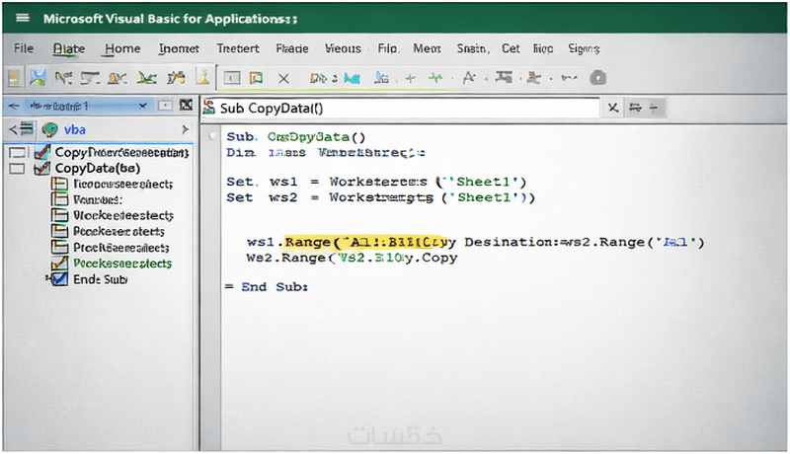Click the gray window-frame toolbar icon
Viewport: 790px width, 454px height.
(x=232, y=78)
